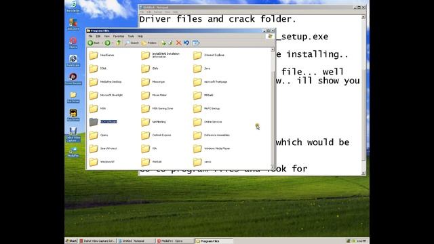Screen dimensions: 434x244
Task: Select the Opera folder in Program Files
Action: 98,135
